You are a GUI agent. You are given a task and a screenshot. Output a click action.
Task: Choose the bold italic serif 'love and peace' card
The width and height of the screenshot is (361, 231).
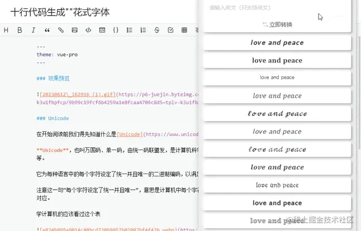pos(277,167)
